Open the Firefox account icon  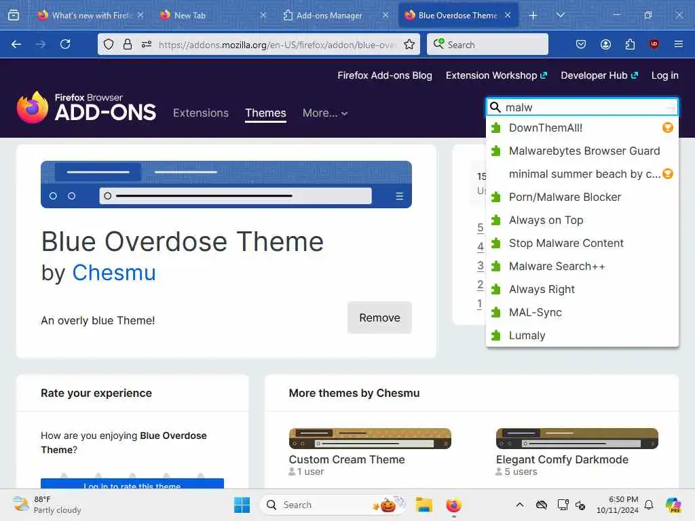(605, 44)
